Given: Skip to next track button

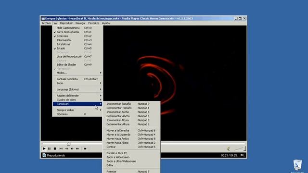Looking at the screenshot, I should point(77,148).
